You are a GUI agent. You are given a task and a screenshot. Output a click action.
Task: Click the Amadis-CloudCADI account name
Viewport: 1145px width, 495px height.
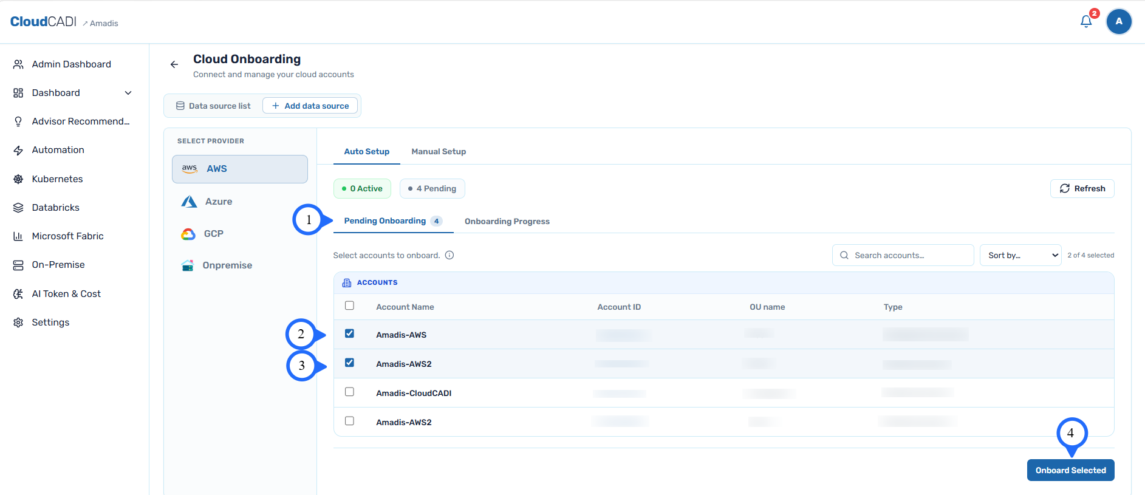(x=414, y=394)
